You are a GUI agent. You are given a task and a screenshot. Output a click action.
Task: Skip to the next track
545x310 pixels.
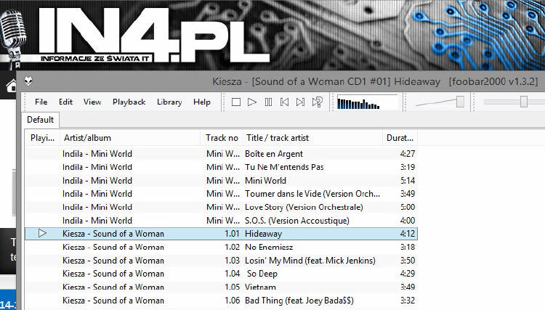(300, 102)
